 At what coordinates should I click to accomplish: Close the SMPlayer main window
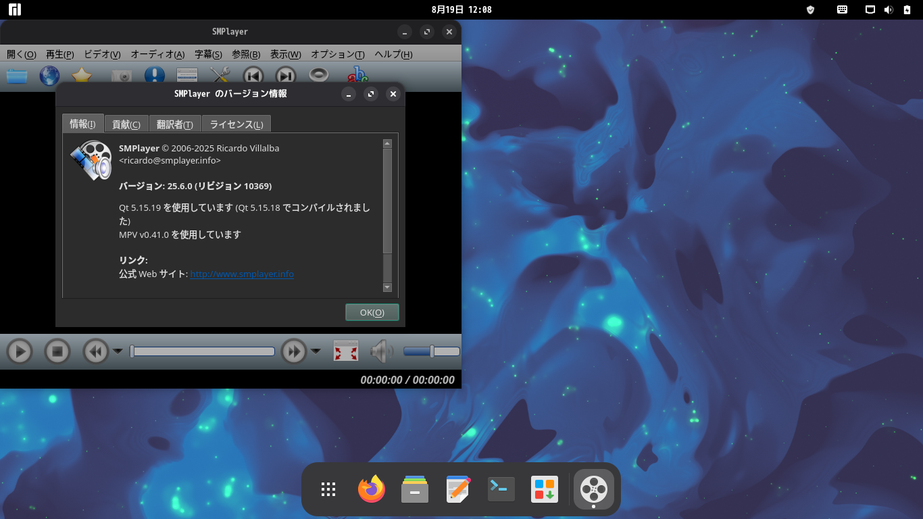449,32
